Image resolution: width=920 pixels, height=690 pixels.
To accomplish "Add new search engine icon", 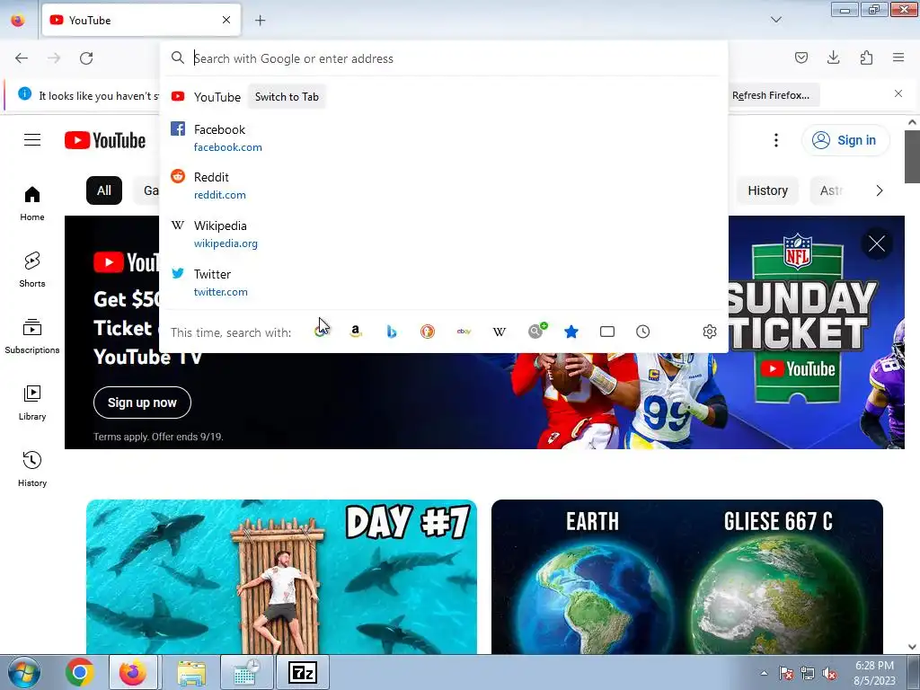I will click(536, 331).
